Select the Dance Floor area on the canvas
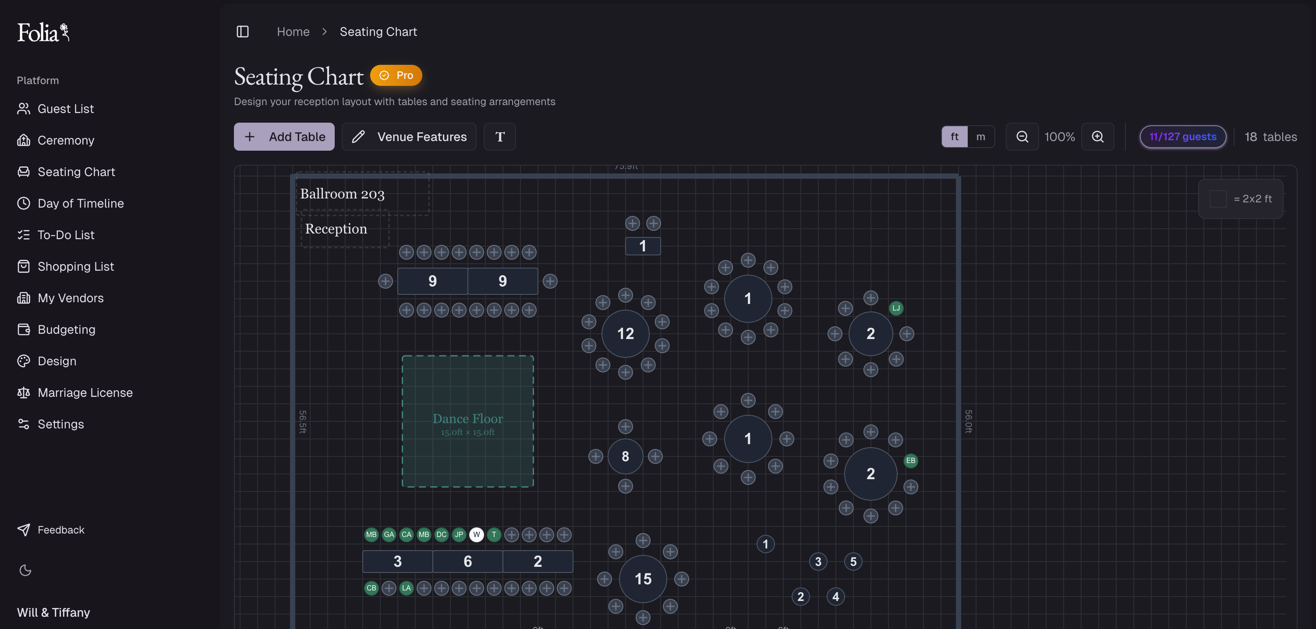The image size is (1316, 629). click(467, 420)
